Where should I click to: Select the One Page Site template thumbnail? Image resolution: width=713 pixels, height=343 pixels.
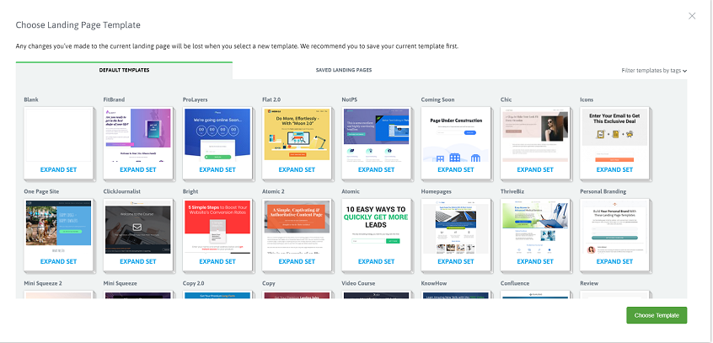pos(58,227)
